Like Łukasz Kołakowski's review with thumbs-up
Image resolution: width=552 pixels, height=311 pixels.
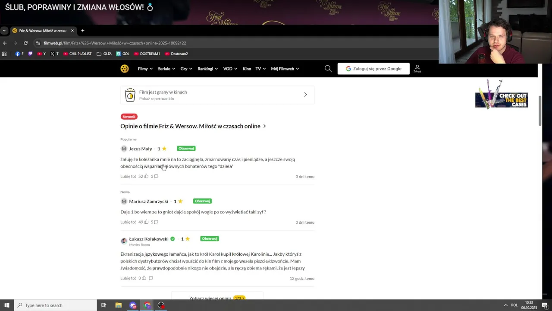coord(144,278)
